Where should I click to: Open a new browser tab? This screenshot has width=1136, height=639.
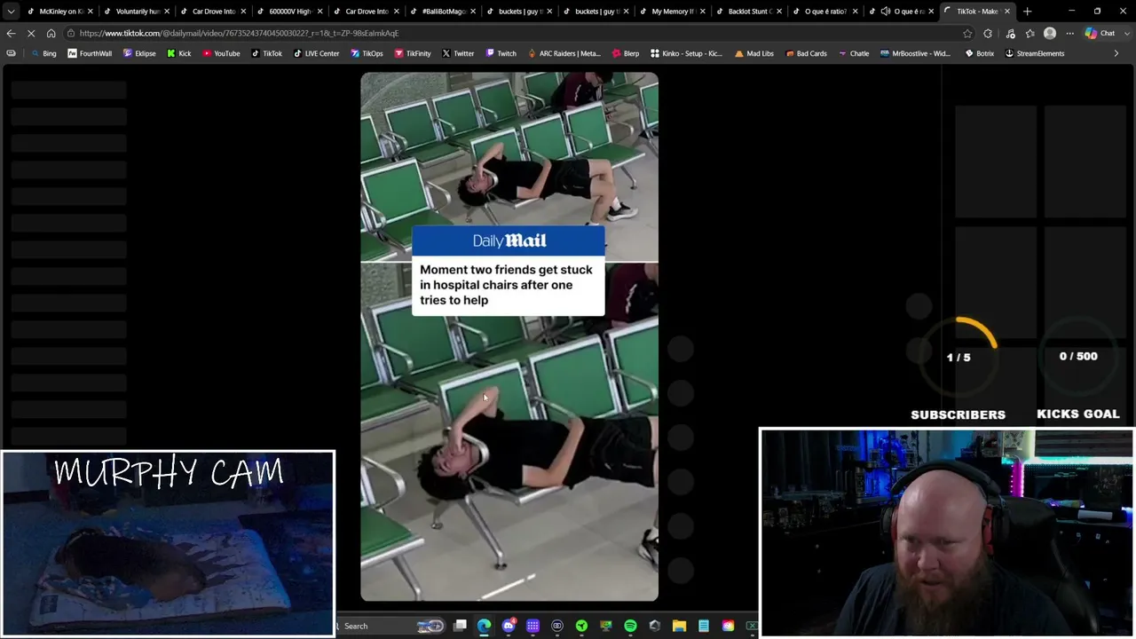(x=1028, y=12)
